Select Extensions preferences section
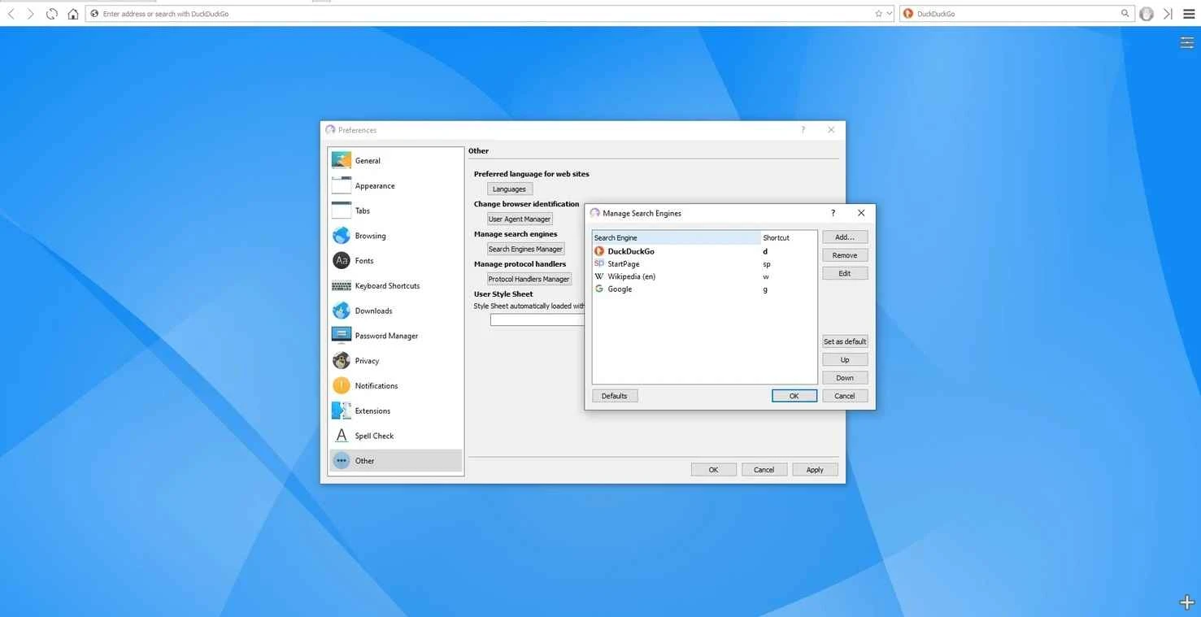1201x617 pixels. (x=396, y=411)
